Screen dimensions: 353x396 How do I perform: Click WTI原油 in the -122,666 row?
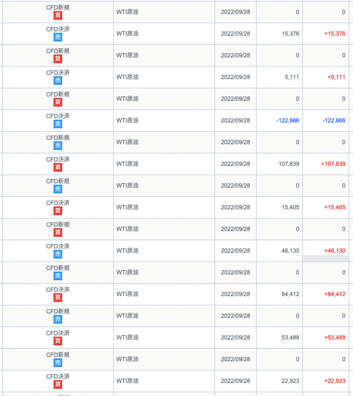127,121
